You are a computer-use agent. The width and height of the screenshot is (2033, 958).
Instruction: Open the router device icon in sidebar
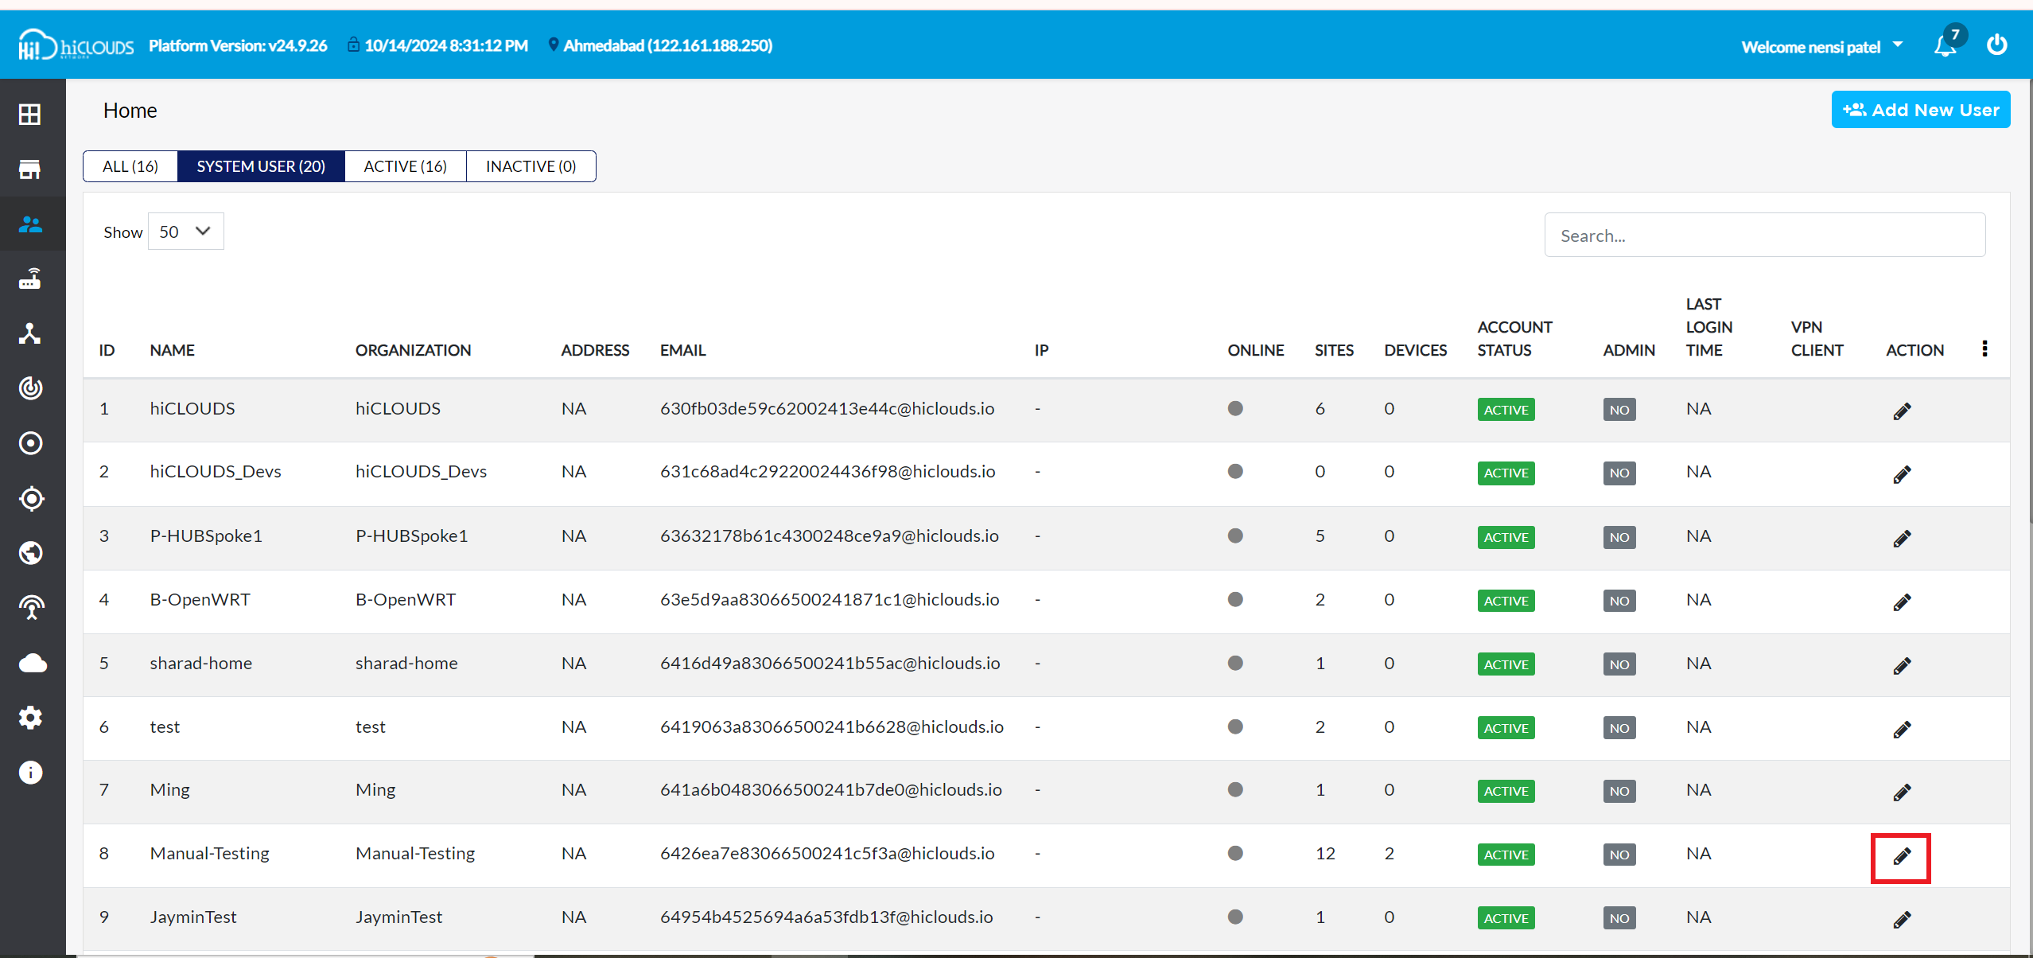pos(30,279)
